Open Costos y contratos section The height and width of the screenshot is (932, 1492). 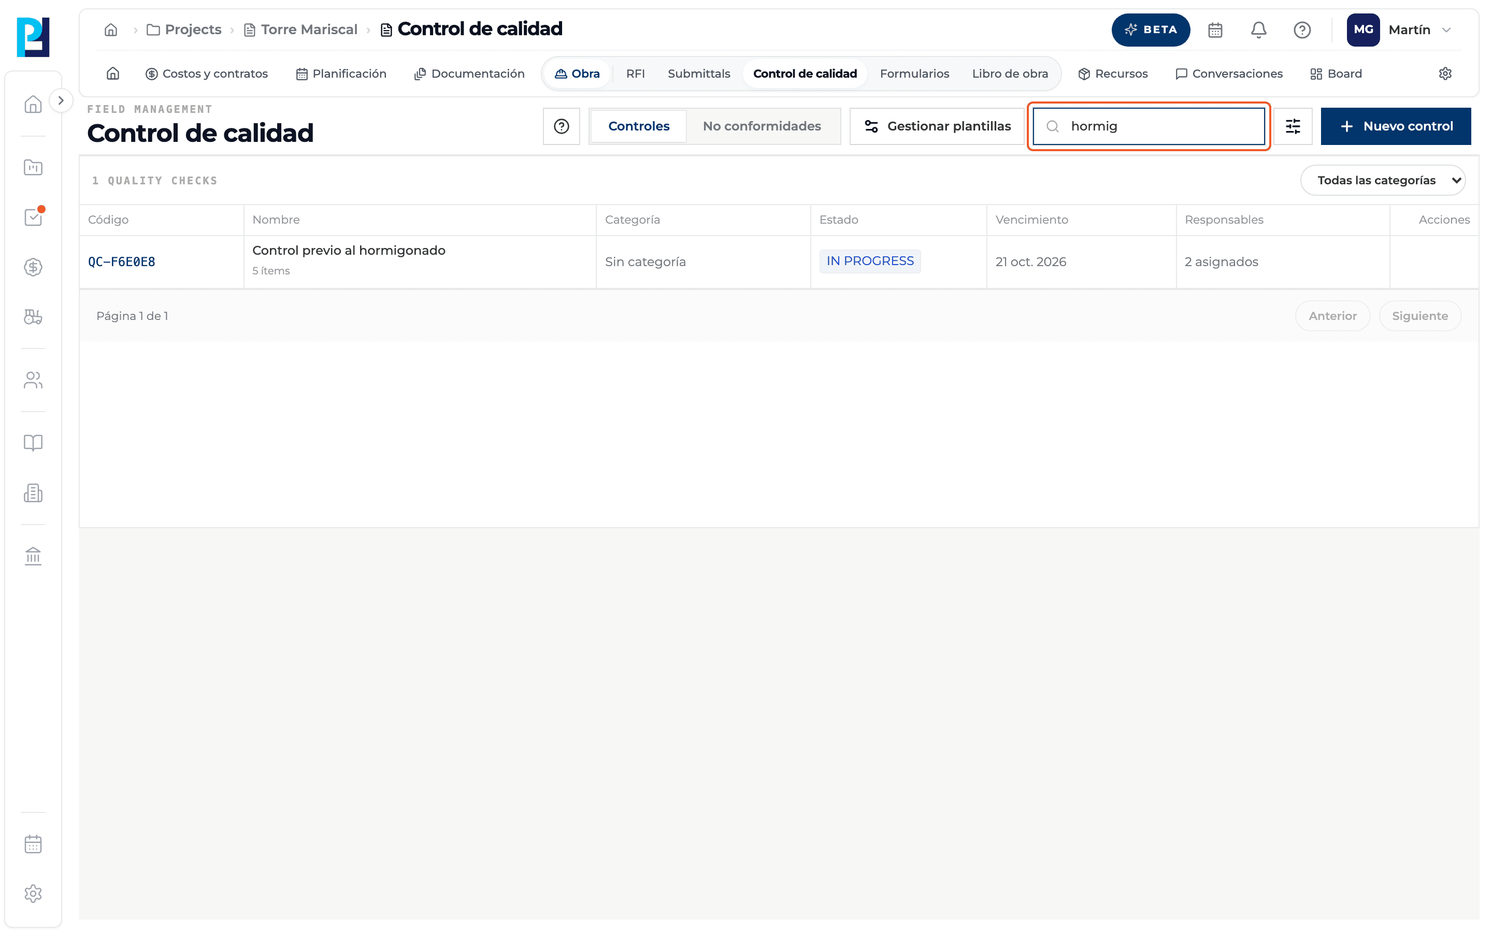coord(207,74)
